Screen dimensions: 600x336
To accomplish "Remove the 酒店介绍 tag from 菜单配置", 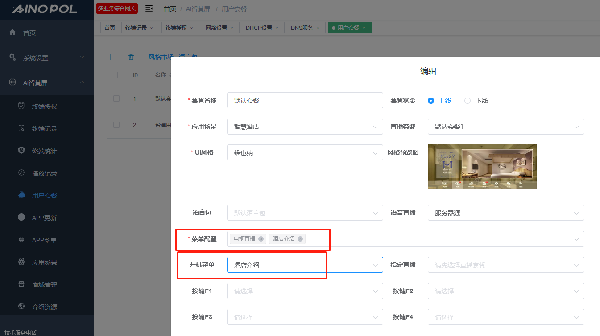I will tap(300, 239).
